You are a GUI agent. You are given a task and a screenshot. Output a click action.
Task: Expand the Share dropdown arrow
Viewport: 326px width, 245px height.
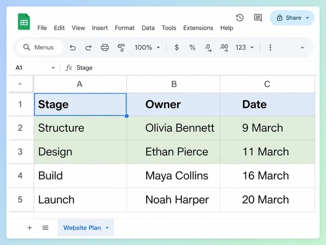[x=308, y=18]
